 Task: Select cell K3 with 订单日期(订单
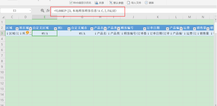pos(158,33)
